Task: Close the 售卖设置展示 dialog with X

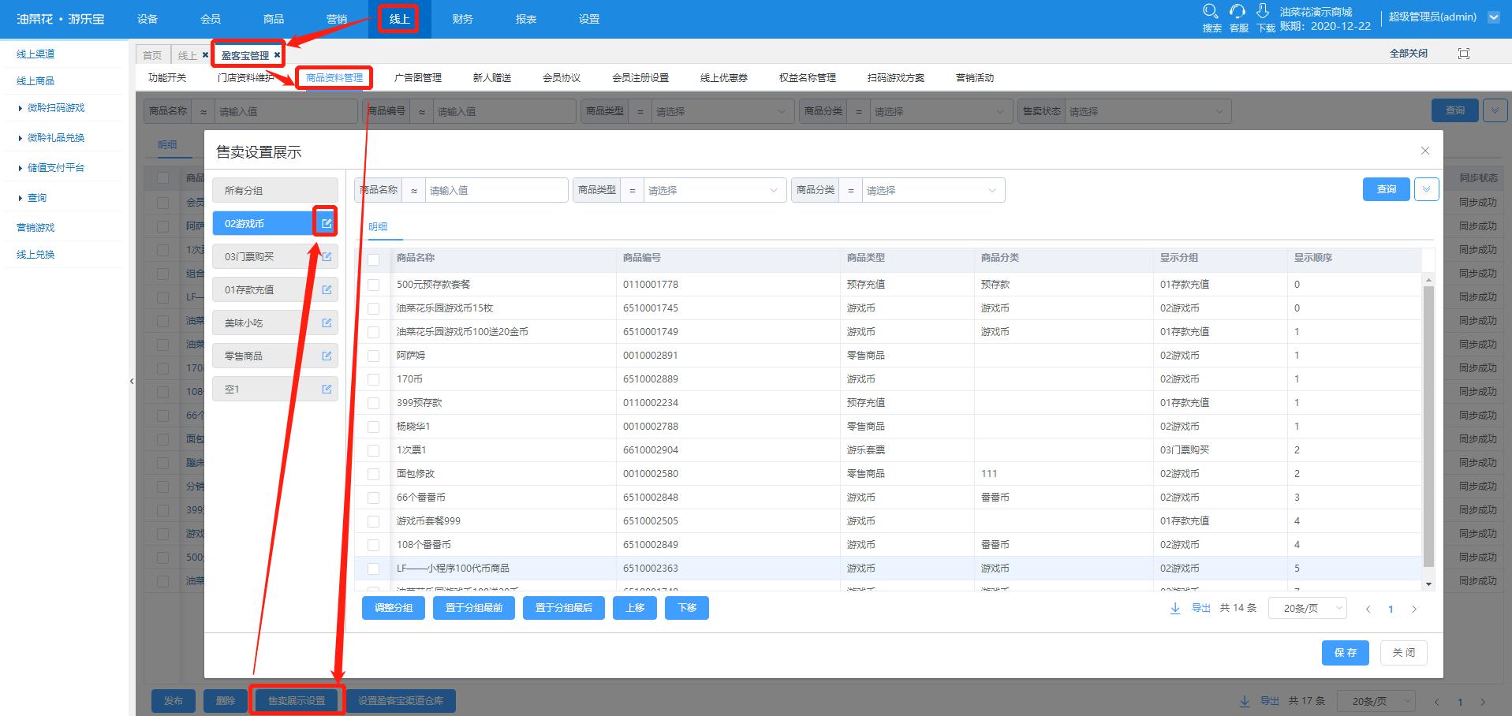Action: pyautogui.click(x=1424, y=151)
